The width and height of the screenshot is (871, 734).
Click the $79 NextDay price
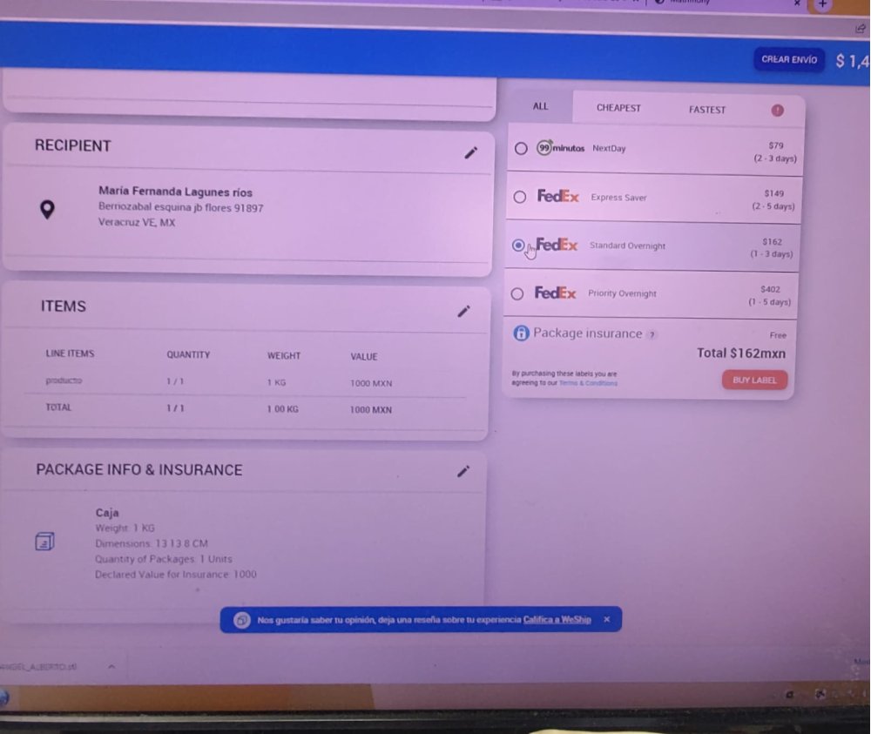[776, 145]
